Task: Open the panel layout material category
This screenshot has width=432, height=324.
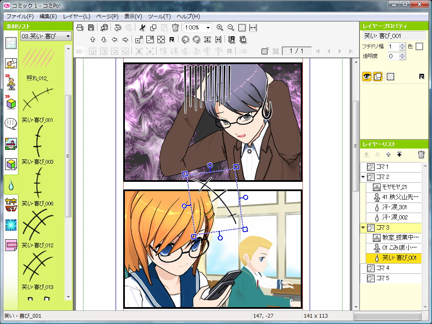Action: pyautogui.click(x=11, y=43)
